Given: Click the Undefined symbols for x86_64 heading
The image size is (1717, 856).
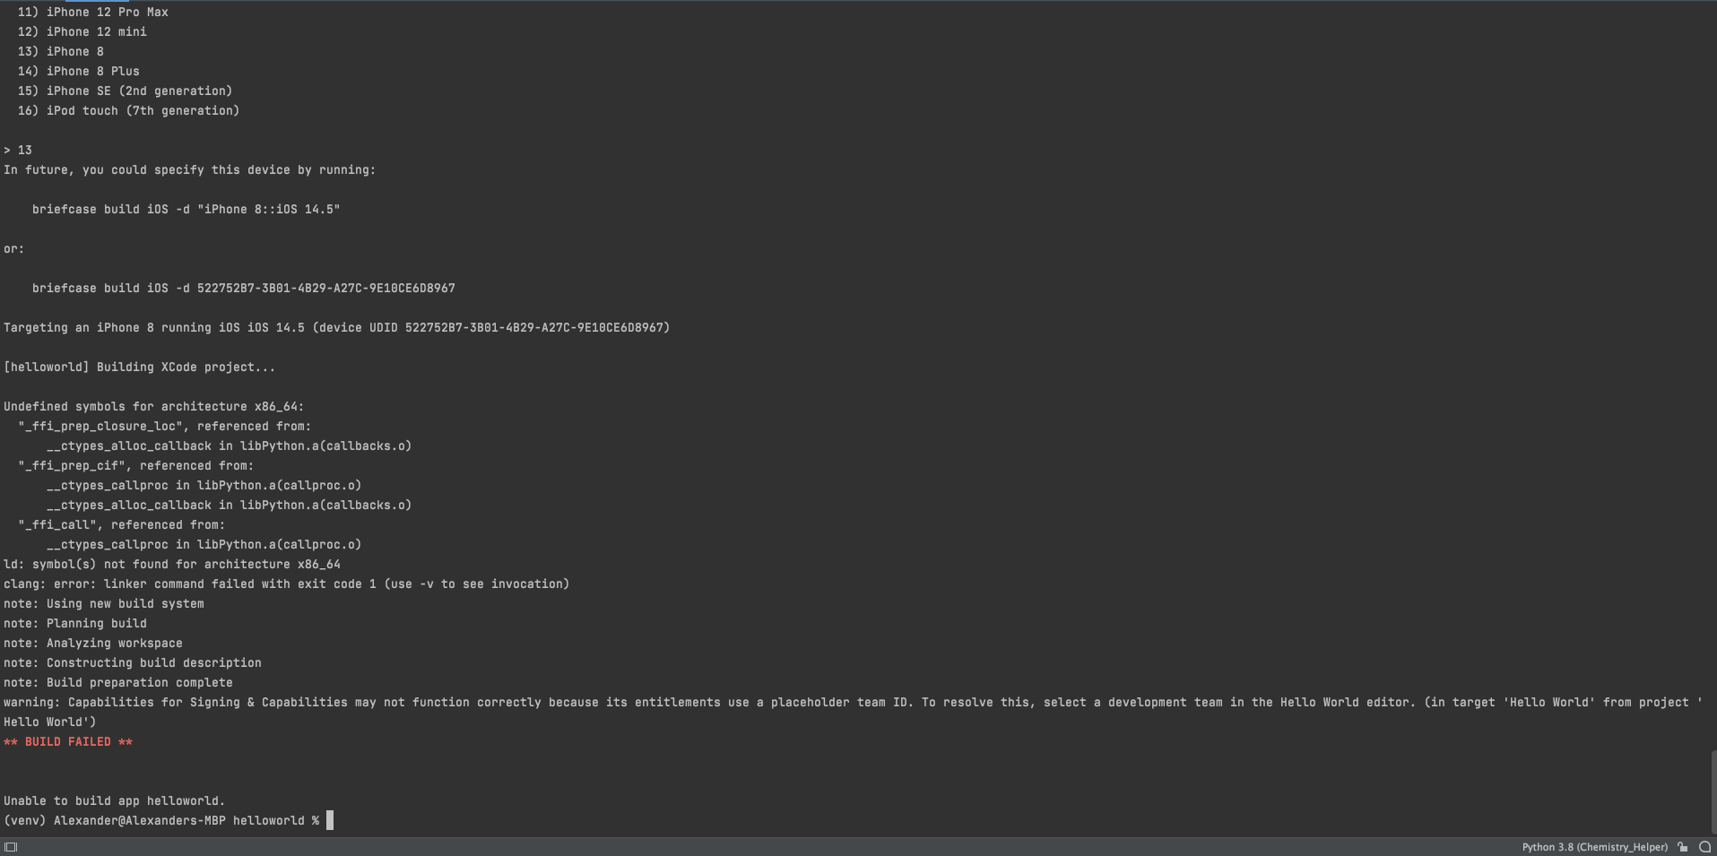Looking at the screenshot, I should (x=153, y=406).
